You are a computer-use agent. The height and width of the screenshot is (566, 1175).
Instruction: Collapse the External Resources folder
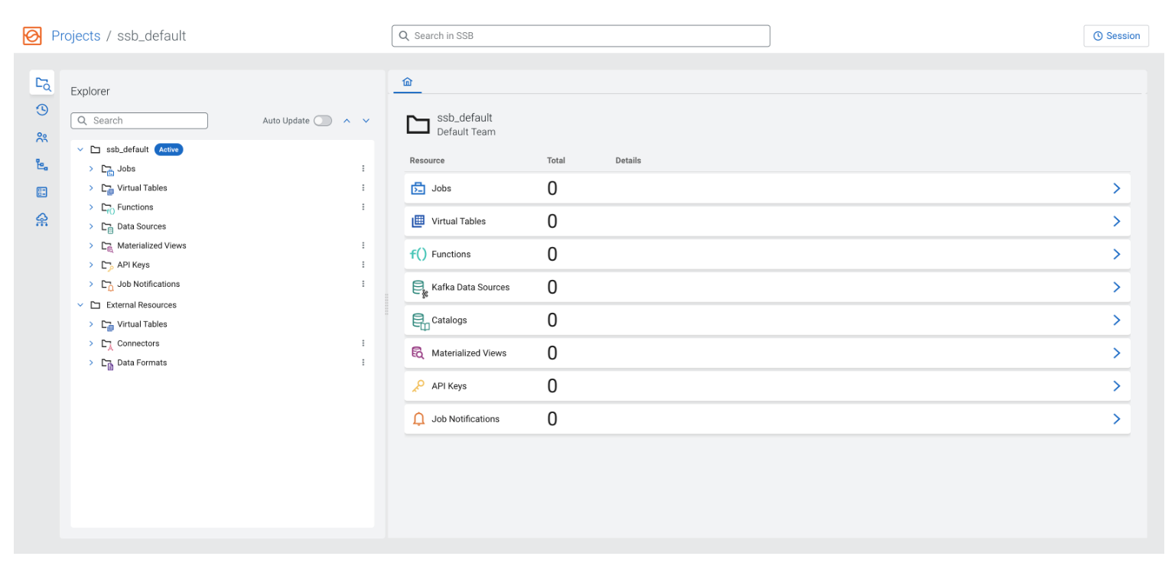[80, 304]
